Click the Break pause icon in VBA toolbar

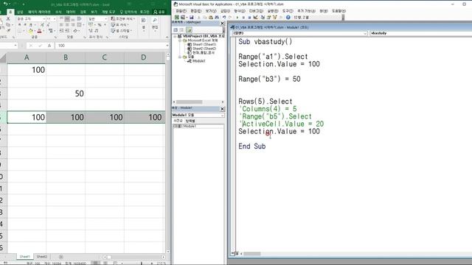[x=244, y=18]
